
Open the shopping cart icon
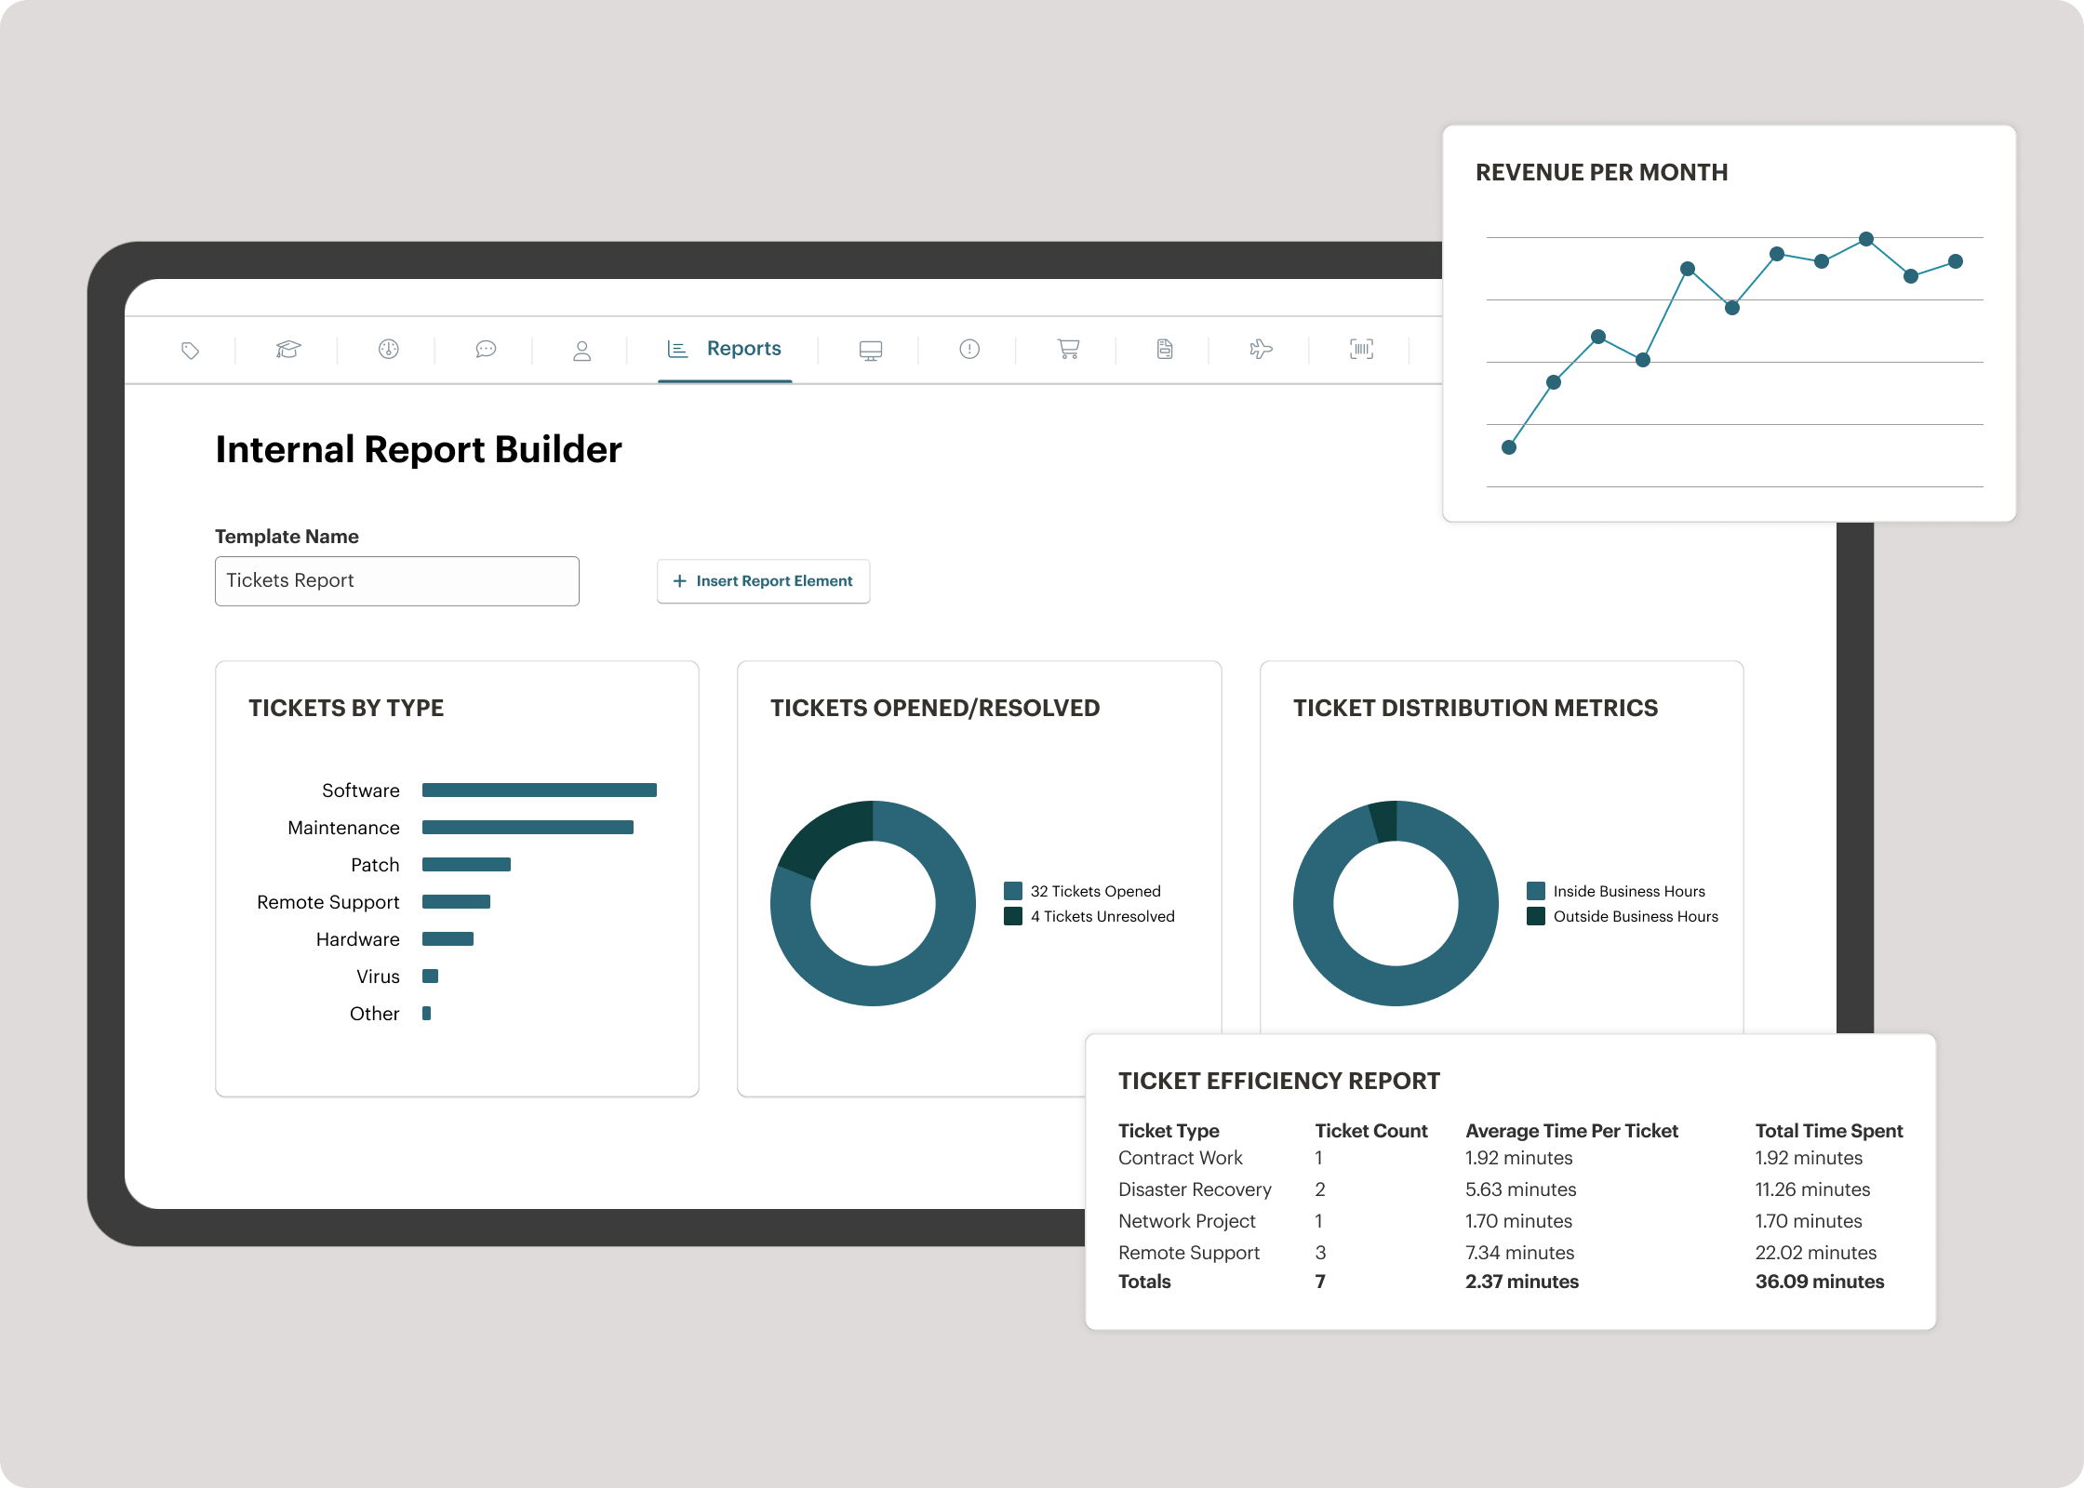point(1068,350)
